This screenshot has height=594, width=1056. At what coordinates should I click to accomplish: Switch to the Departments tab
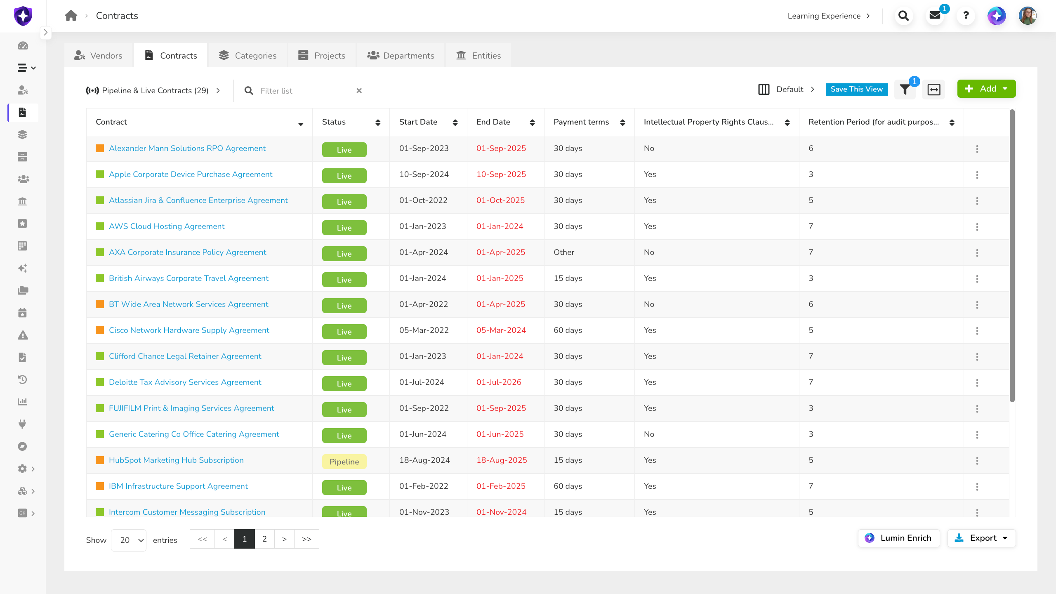[401, 55]
